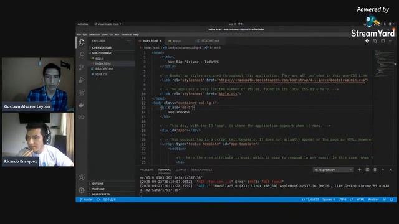Open the notifications bell in status bar
Image resolution: width=399 pixels, height=224 pixels.
392,200
